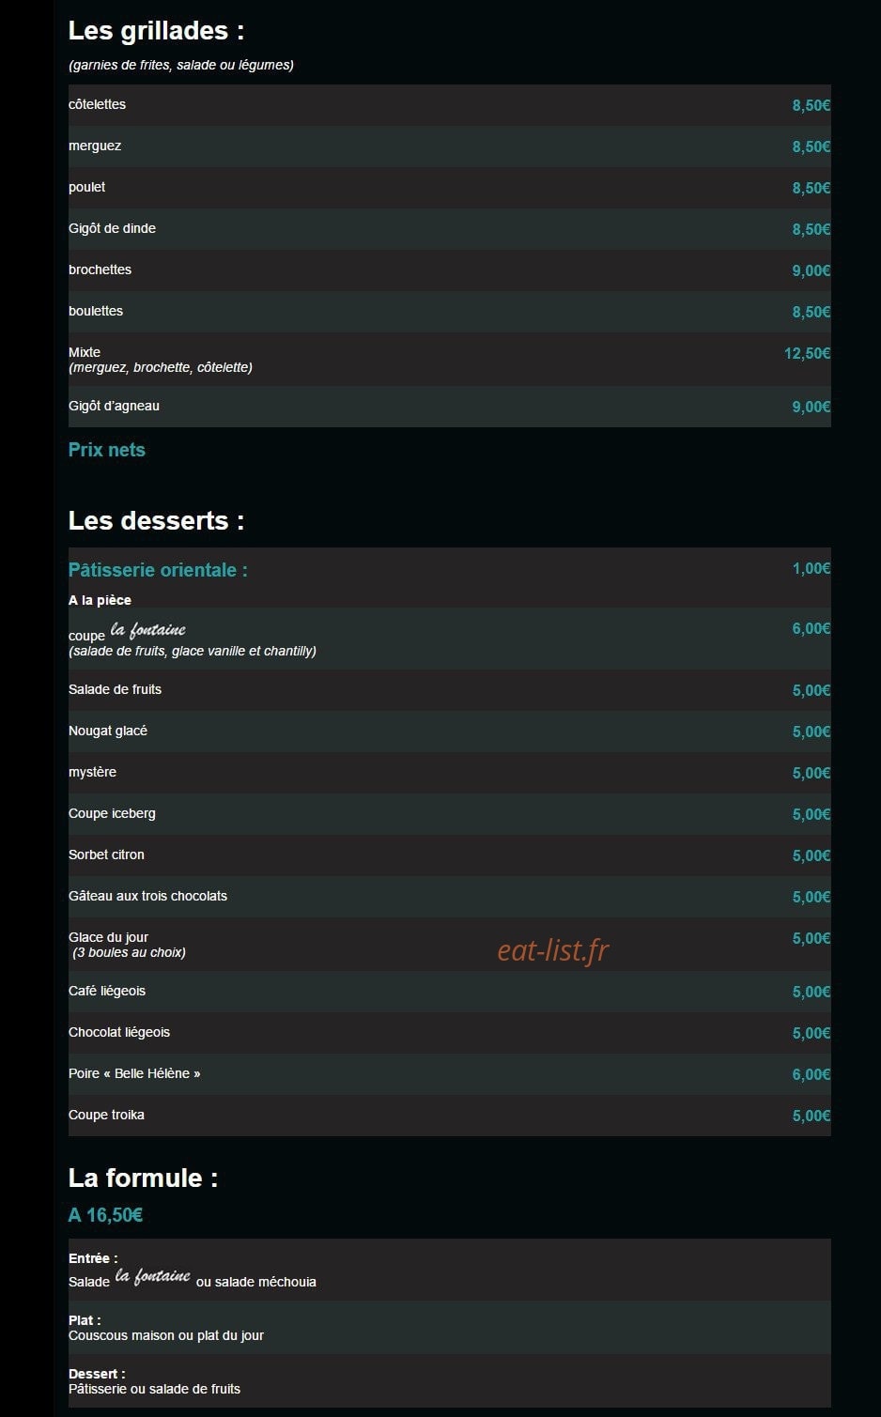The height and width of the screenshot is (1417, 881).
Task: Click the Gigôt de dinde row
Action: point(450,229)
